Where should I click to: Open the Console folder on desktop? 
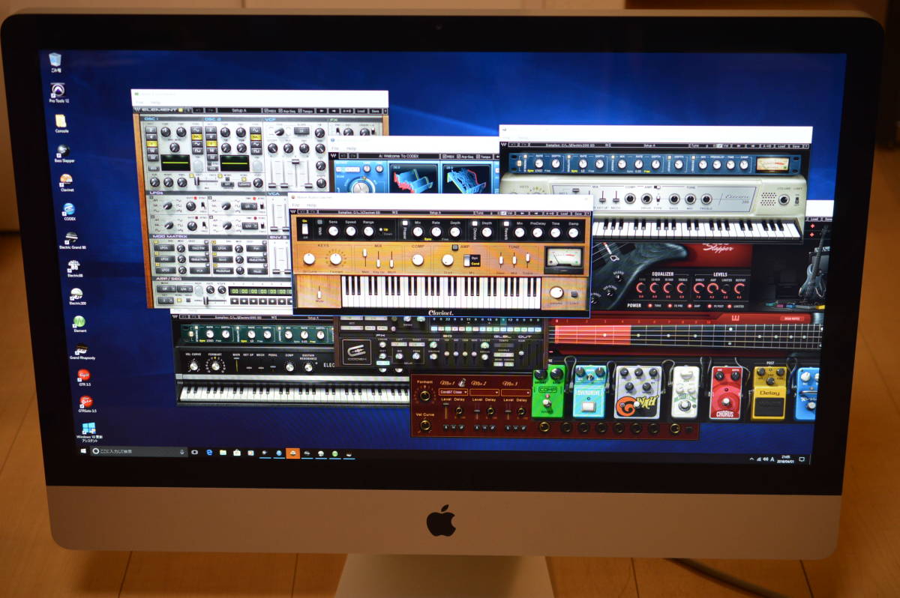click(x=61, y=123)
